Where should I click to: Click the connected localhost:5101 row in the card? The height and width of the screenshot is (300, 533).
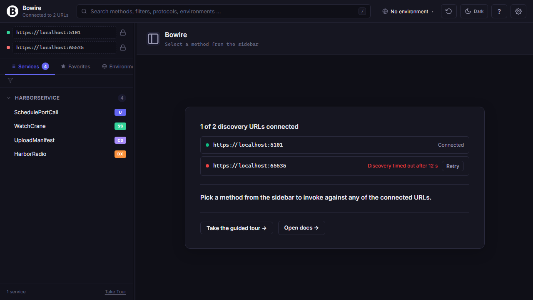pyautogui.click(x=335, y=145)
